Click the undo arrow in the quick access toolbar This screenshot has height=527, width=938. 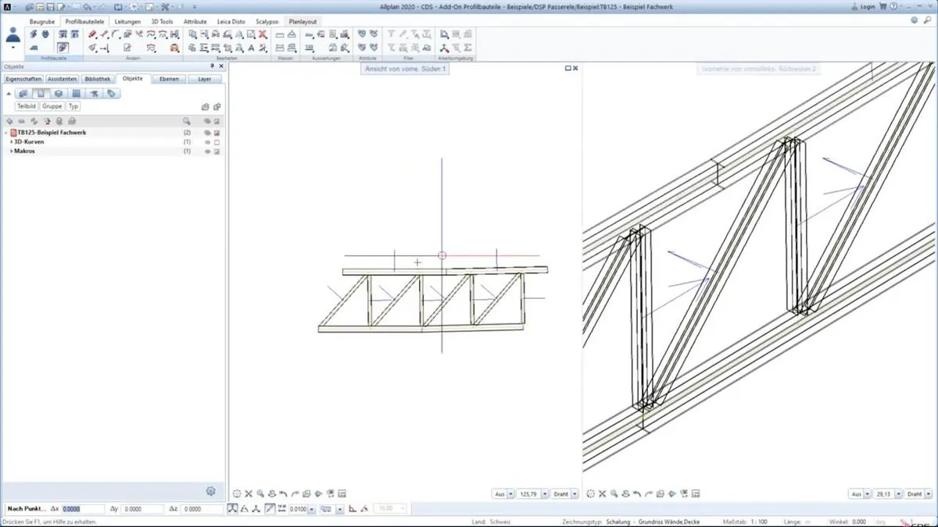(87, 7)
